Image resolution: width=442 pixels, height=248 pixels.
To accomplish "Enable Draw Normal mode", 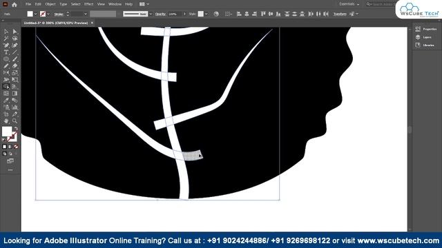I will [4, 154].
